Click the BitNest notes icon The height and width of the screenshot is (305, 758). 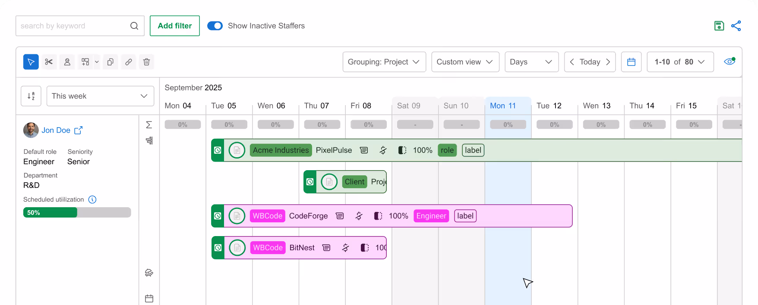(326, 248)
